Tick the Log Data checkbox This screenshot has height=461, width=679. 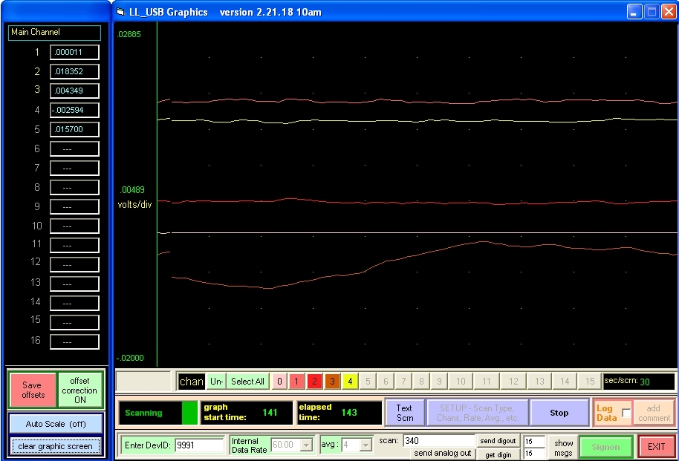point(626,413)
